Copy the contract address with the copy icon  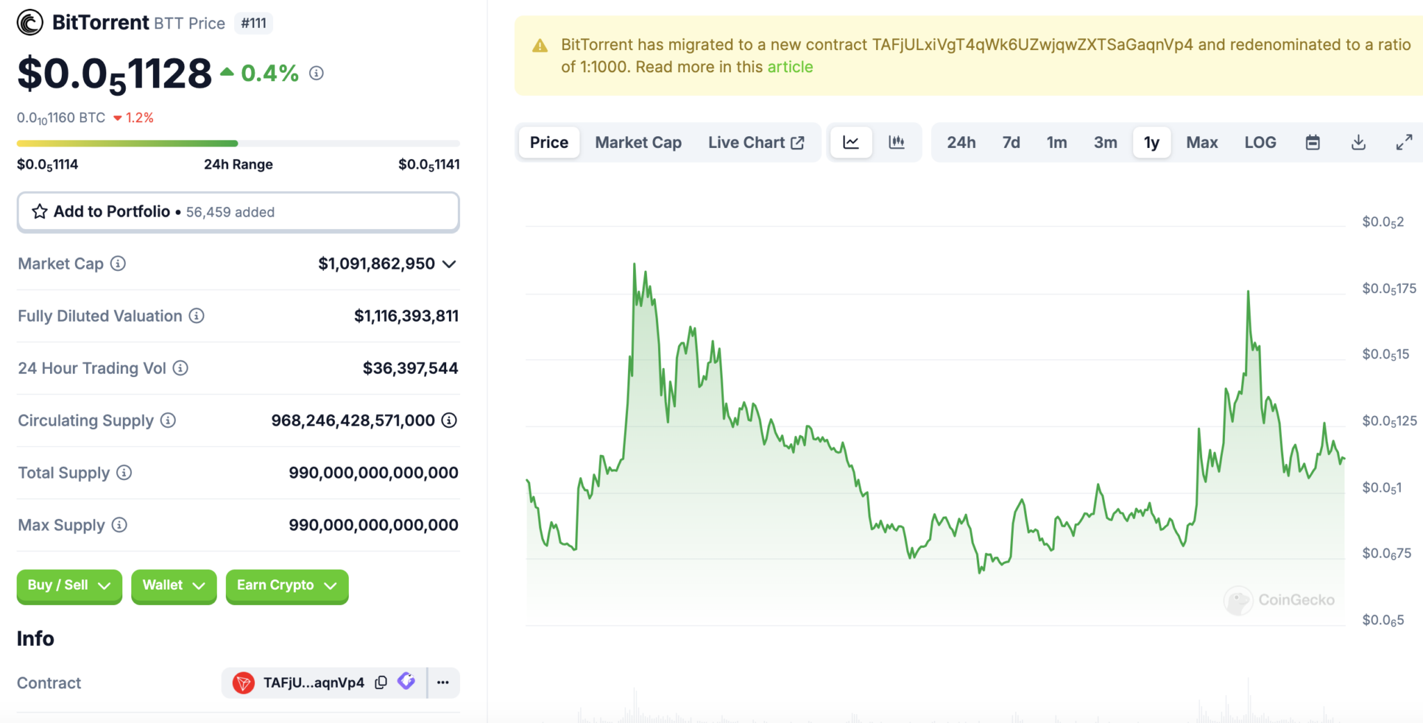381,682
